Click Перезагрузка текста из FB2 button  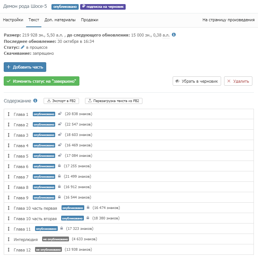pos(114,101)
